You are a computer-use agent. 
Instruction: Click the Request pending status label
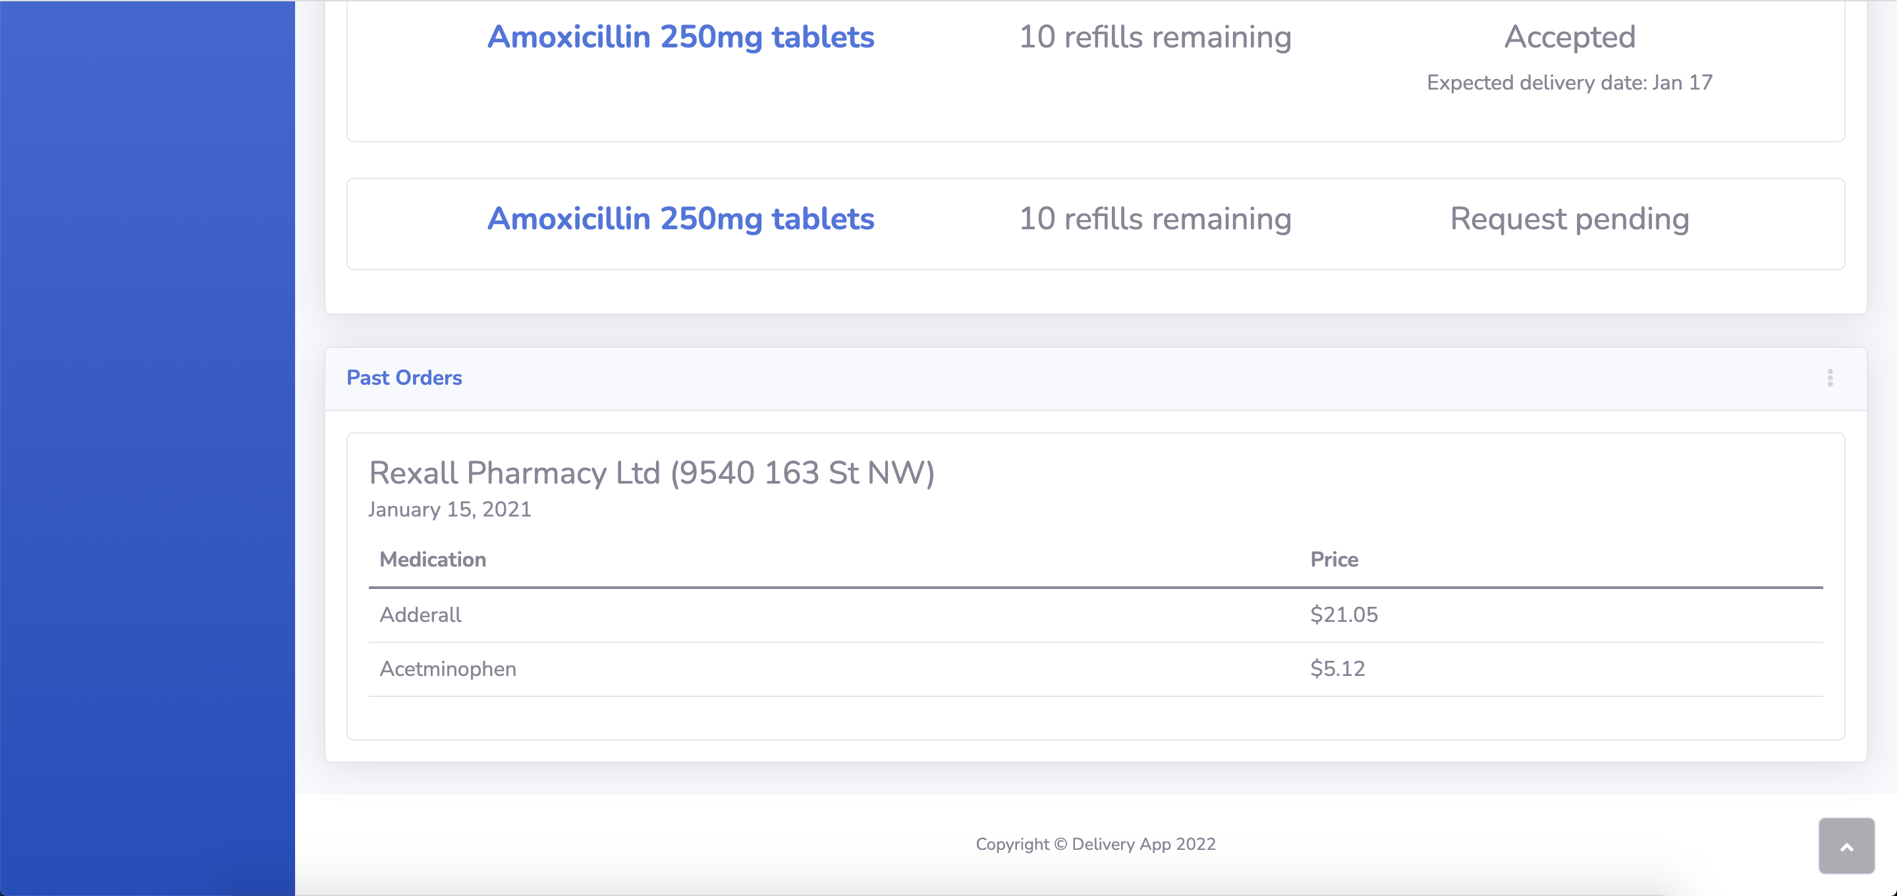1569,219
